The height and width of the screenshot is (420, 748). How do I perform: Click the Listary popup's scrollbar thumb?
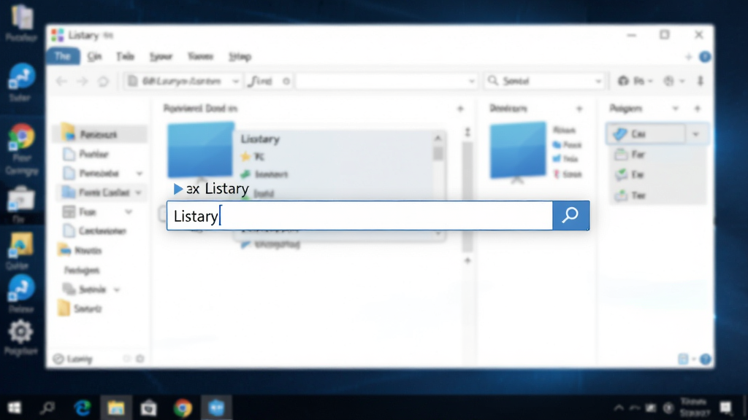click(438, 153)
